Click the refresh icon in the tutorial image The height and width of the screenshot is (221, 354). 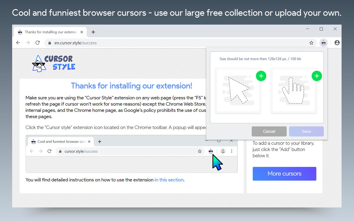[50, 151]
